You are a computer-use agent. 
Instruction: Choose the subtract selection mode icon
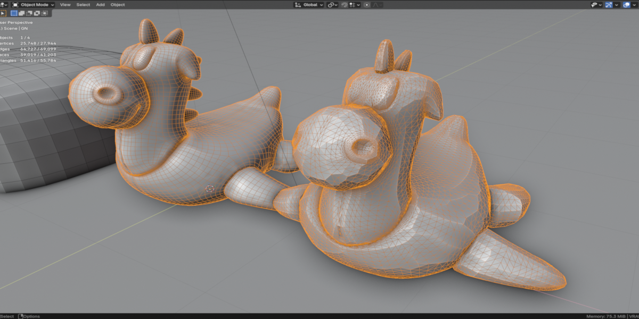click(x=29, y=13)
